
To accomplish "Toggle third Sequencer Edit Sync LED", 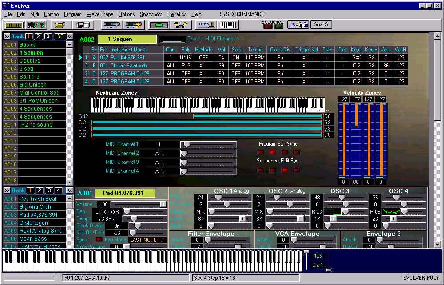I will tap(285, 170).
